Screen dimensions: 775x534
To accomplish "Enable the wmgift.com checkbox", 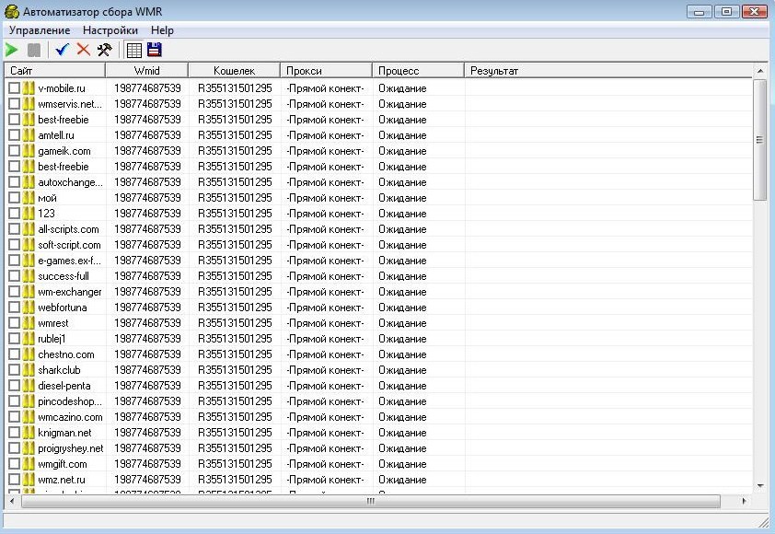I will [15, 464].
